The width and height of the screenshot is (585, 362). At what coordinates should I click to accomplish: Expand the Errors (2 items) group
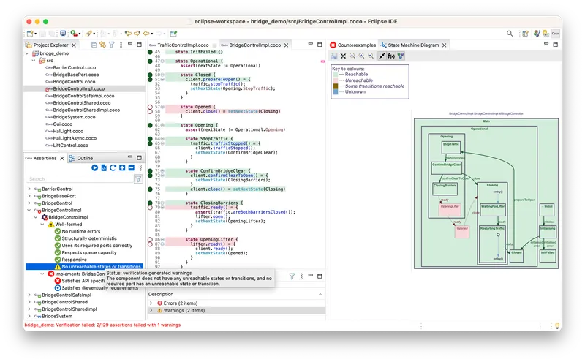(151, 303)
